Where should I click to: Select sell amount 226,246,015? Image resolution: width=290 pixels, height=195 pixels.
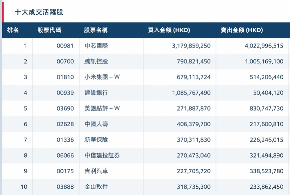coord(266,140)
